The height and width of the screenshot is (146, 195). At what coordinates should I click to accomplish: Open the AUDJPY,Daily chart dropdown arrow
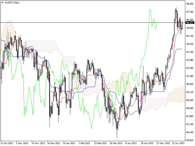click(x=2, y=3)
